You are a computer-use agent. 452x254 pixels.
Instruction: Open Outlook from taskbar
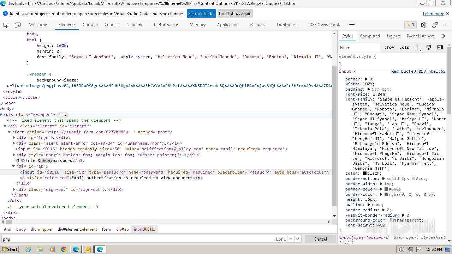coord(88,249)
